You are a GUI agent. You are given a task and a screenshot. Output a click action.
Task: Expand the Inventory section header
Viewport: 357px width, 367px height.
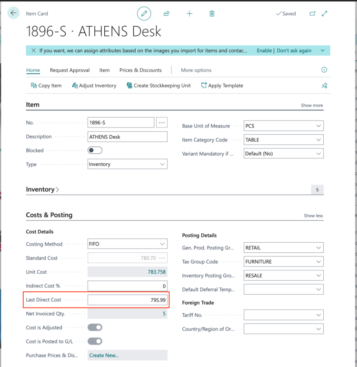(x=42, y=189)
